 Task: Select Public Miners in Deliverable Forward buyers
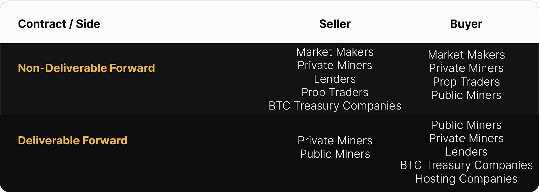tap(466, 125)
